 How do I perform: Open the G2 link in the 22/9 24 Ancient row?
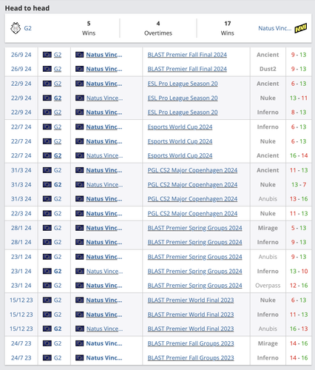[58, 84]
